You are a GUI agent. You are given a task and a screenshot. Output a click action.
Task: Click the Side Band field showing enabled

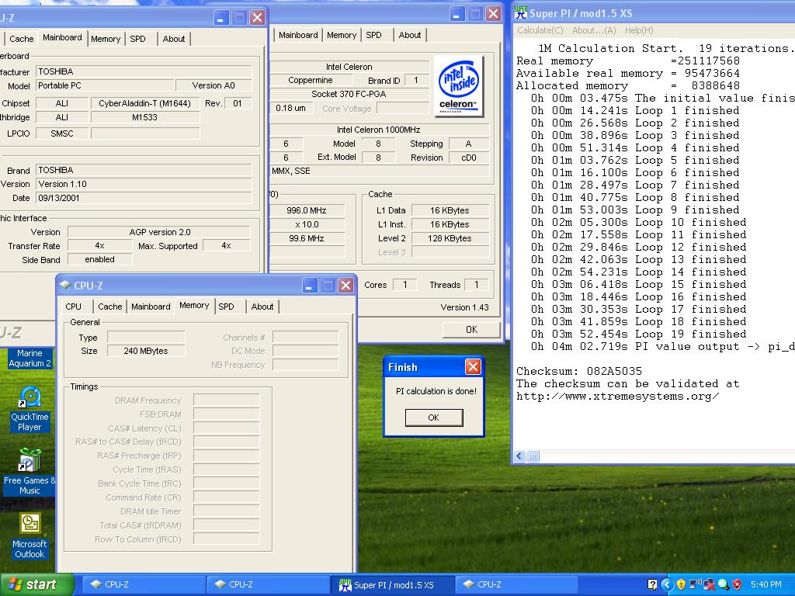pyautogui.click(x=100, y=259)
